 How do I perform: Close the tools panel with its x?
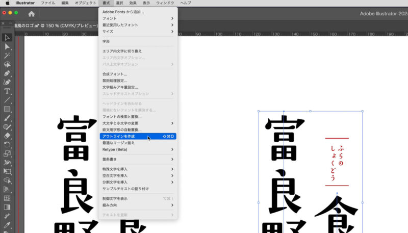tap(3, 23)
